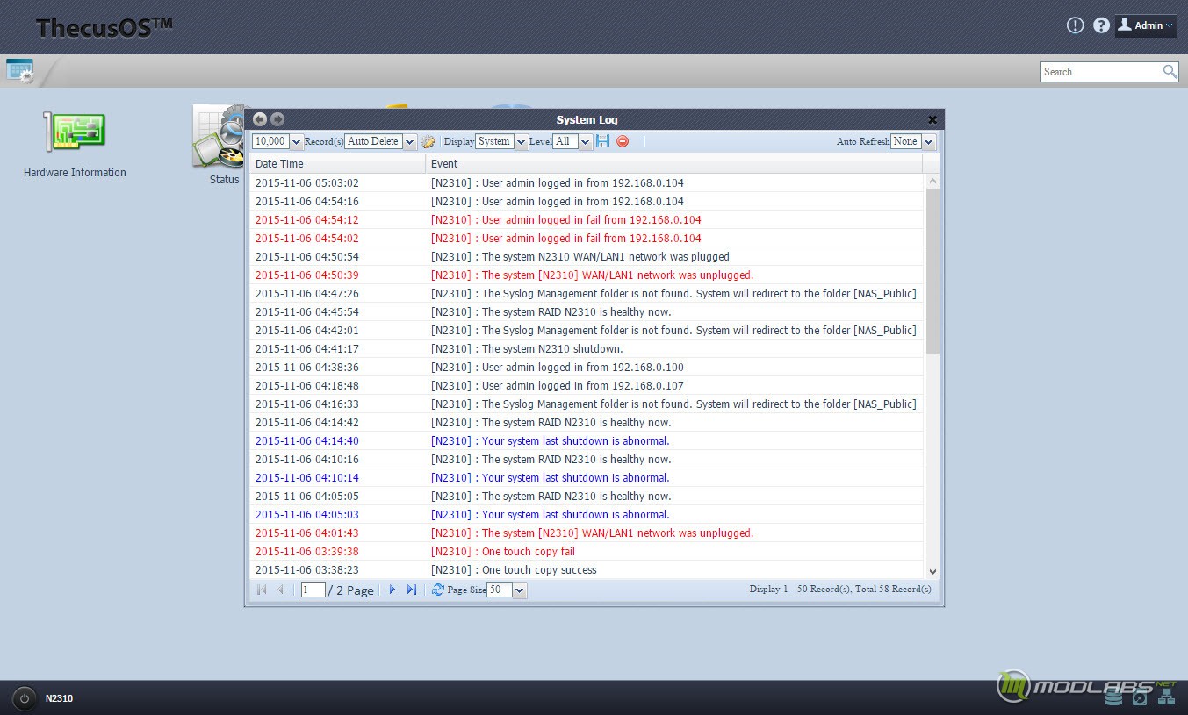Viewport: 1188px width, 715px height.
Task: Open the control panel icon in the top-left bar
Action: 19,71
